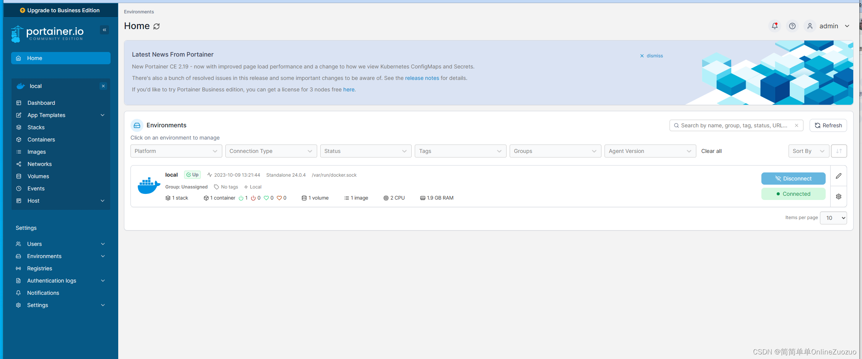Open the Sort By dropdown

[x=809, y=151]
